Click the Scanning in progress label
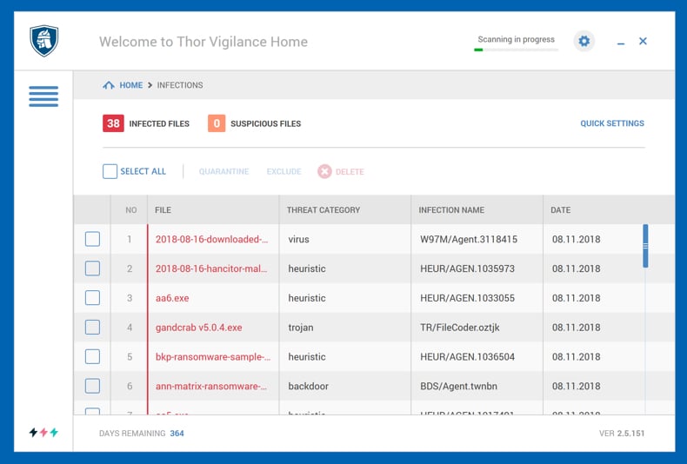Screen dimensions: 687x464 tap(517, 39)
